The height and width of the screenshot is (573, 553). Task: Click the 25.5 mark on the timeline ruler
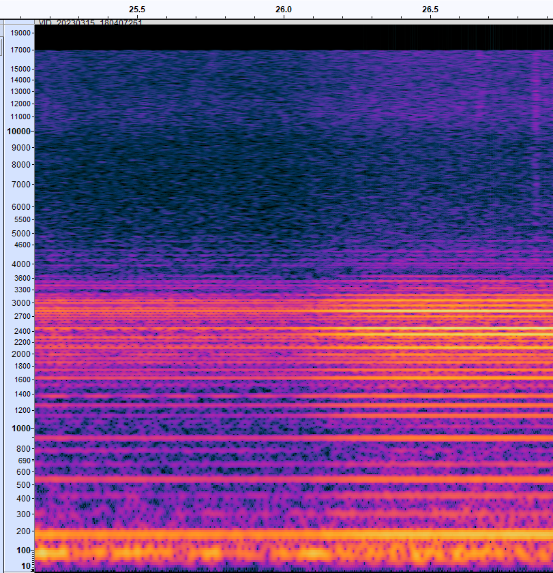click(x=137, y=10)
